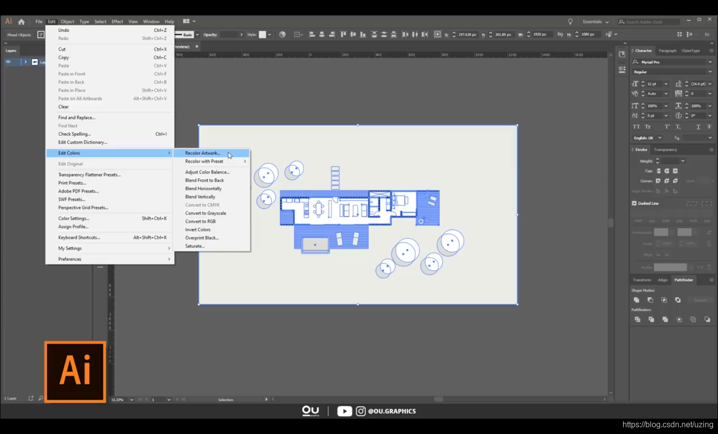Click the horizontal scrollbar thumb at bottom

point(438,399)
